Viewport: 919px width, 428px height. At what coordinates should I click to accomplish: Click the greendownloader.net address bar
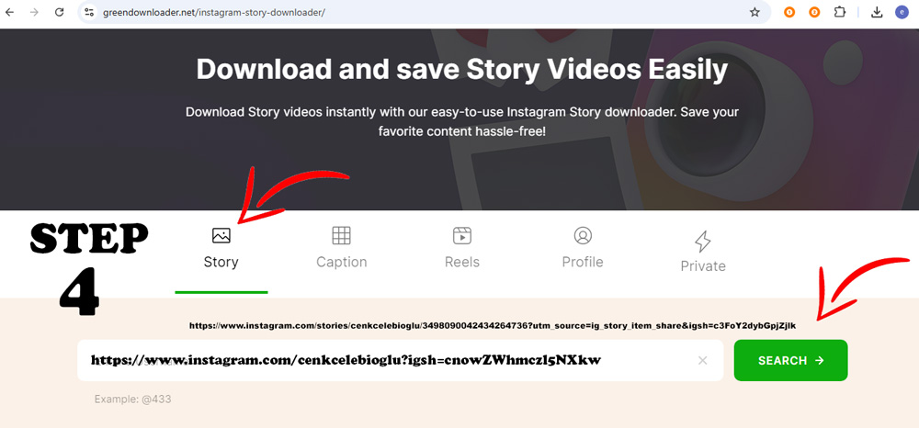423,12
